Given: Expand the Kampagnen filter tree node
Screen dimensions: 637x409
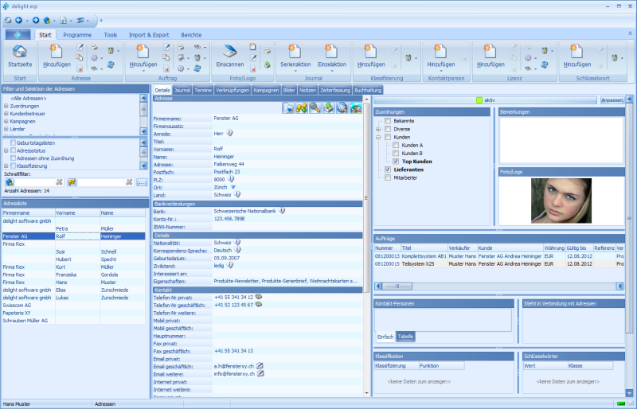Looking at the screenshot, I should tap(6, 121).
